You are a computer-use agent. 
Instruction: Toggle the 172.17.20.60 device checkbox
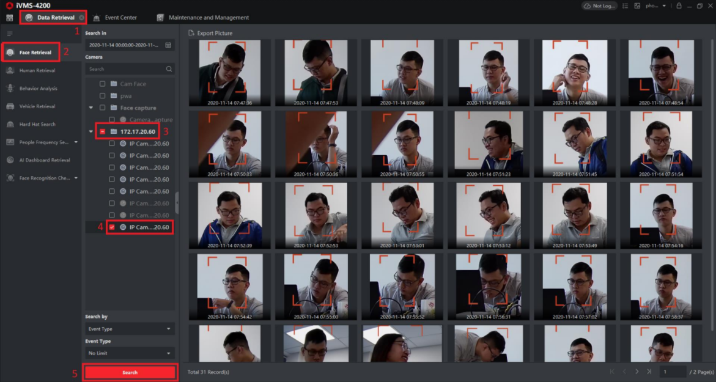pyautogui.click(x=103, y=131)
